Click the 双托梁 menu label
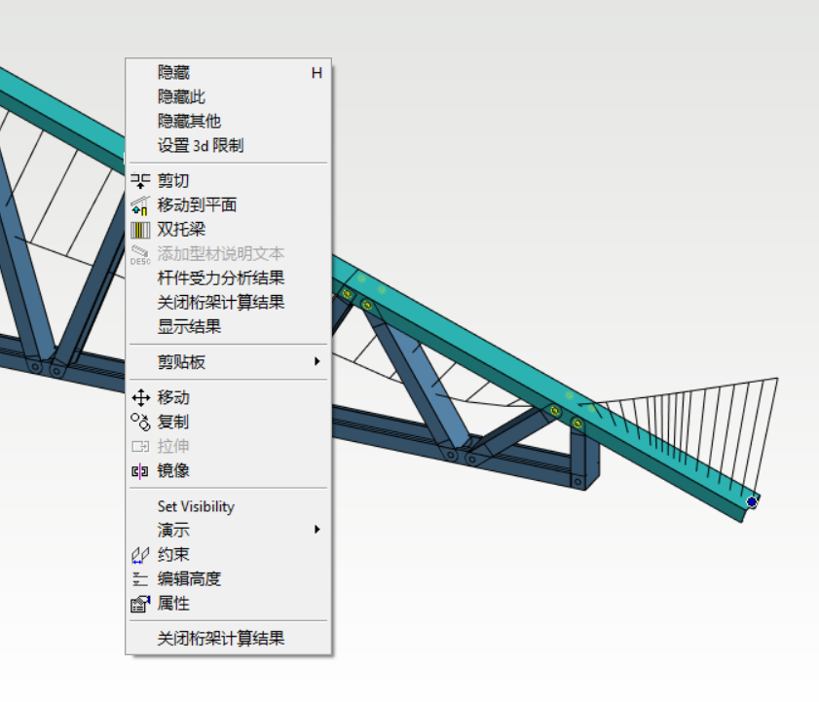819x702 pixels. (x=181, y=230)
